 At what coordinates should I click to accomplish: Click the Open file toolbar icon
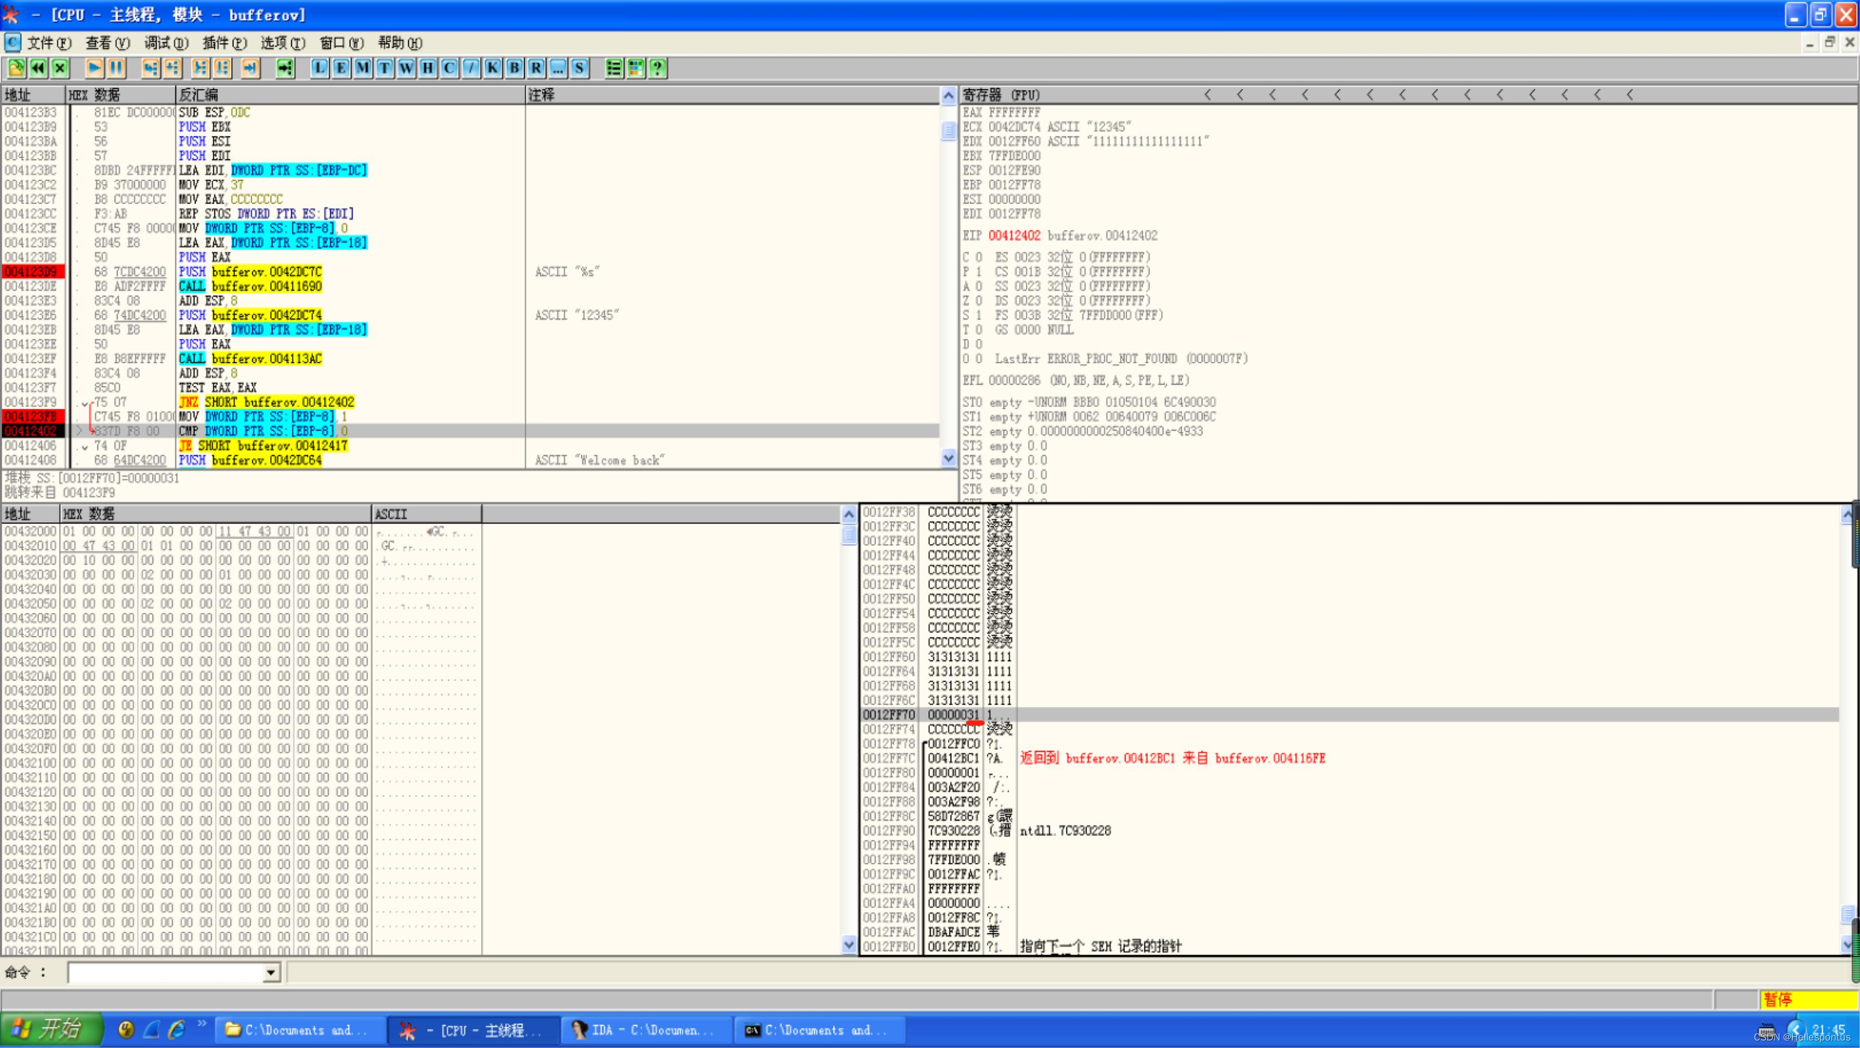pyautogui.click(x=16, y=68)
